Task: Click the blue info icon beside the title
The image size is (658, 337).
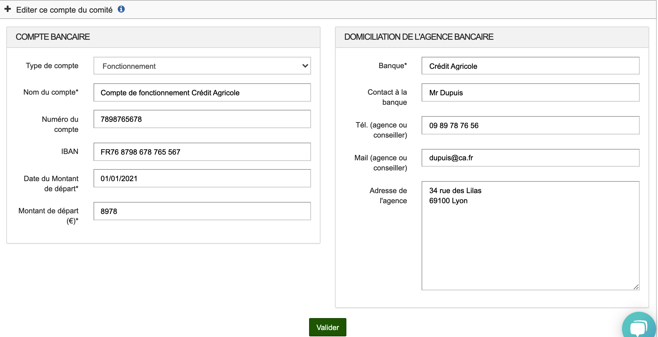Action: coord(121,9)
